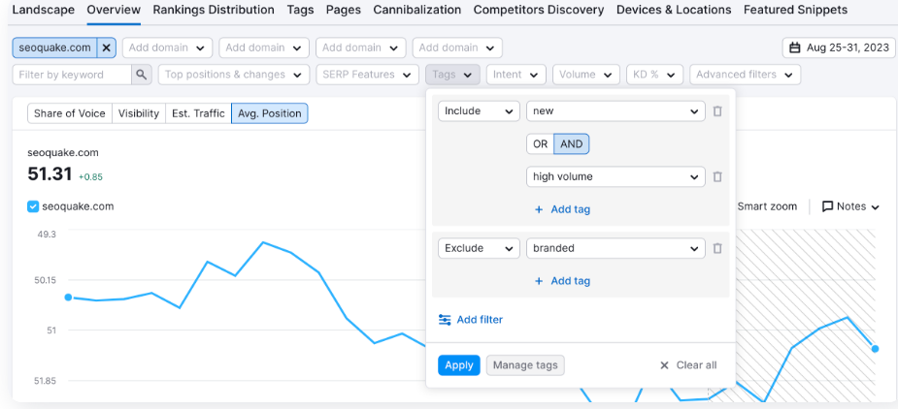Switch to Featured Snippets tab
Screen dimensions: 898x409
click(795, 10)
